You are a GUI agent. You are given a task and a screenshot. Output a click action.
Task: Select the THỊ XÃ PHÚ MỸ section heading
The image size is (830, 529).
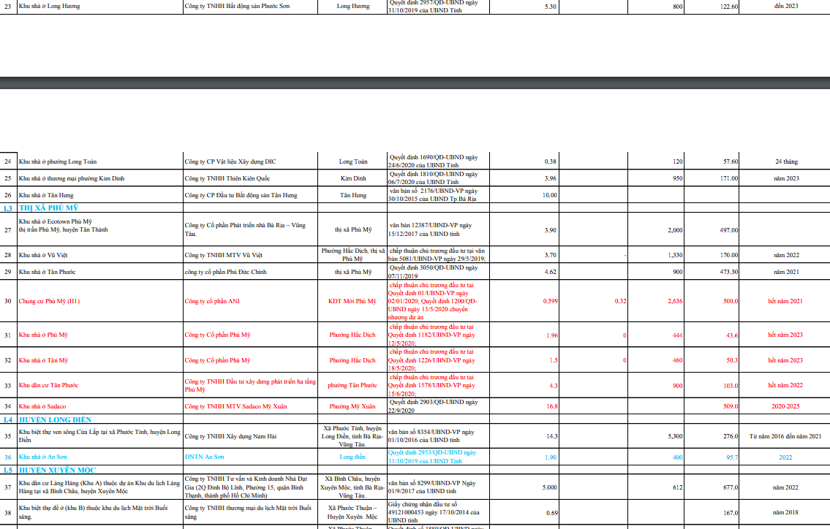[x=49, y=208]
